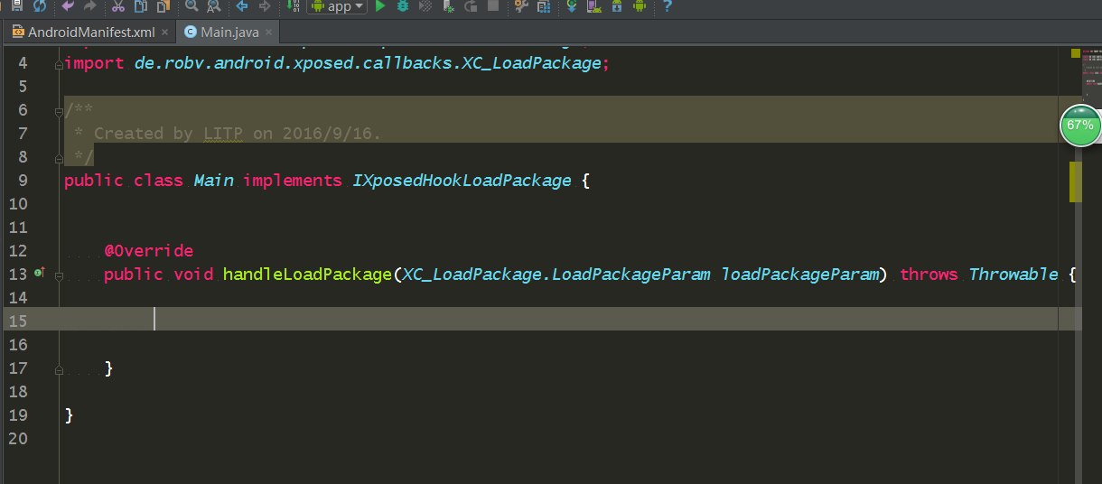Click the implements-method gutter icon at line 13
The image size is (1102, 484).
[39, 273]
